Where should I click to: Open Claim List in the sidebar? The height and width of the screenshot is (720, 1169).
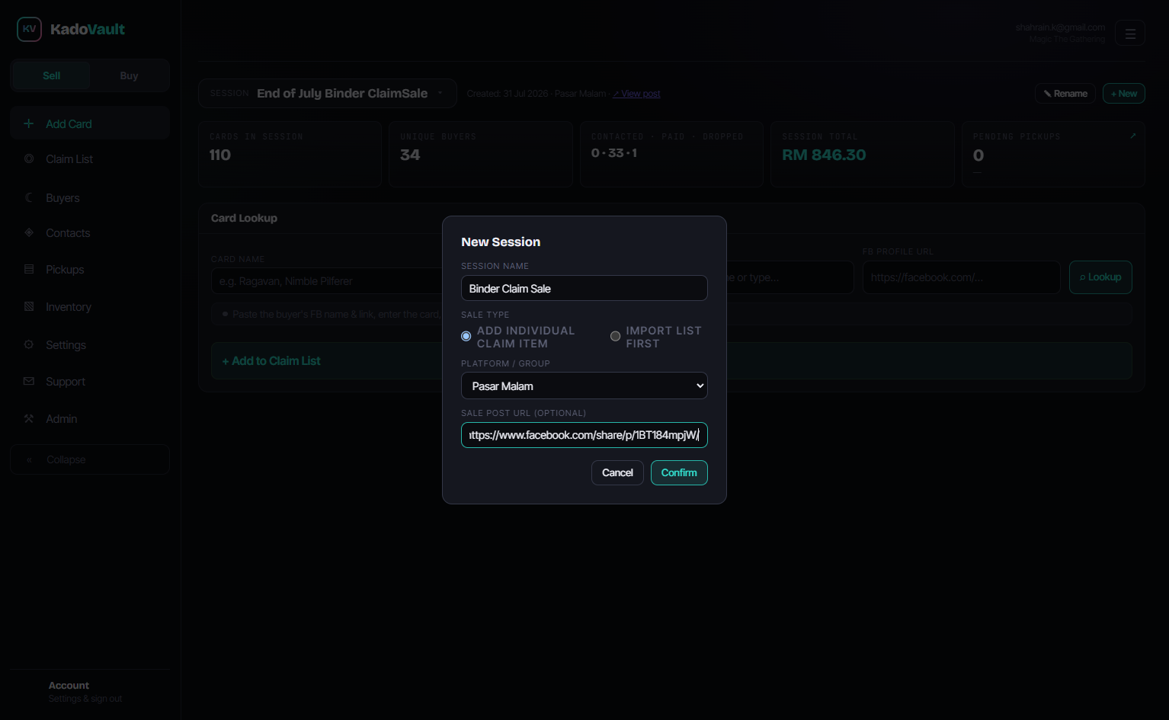pyautogui.click(x=90, y=158)
